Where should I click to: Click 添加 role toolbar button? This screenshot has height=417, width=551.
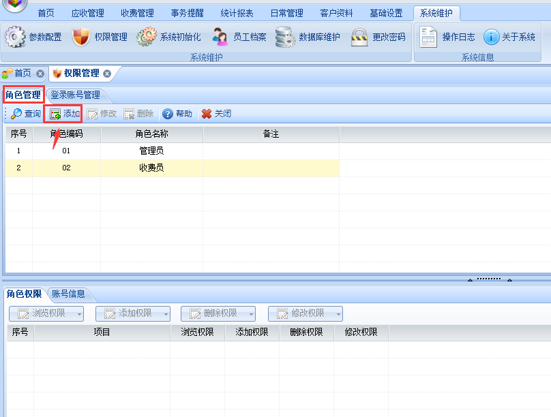pos(65,114)
